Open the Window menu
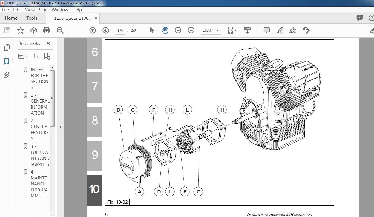This screenshot has height=217, width=374. 60,10
